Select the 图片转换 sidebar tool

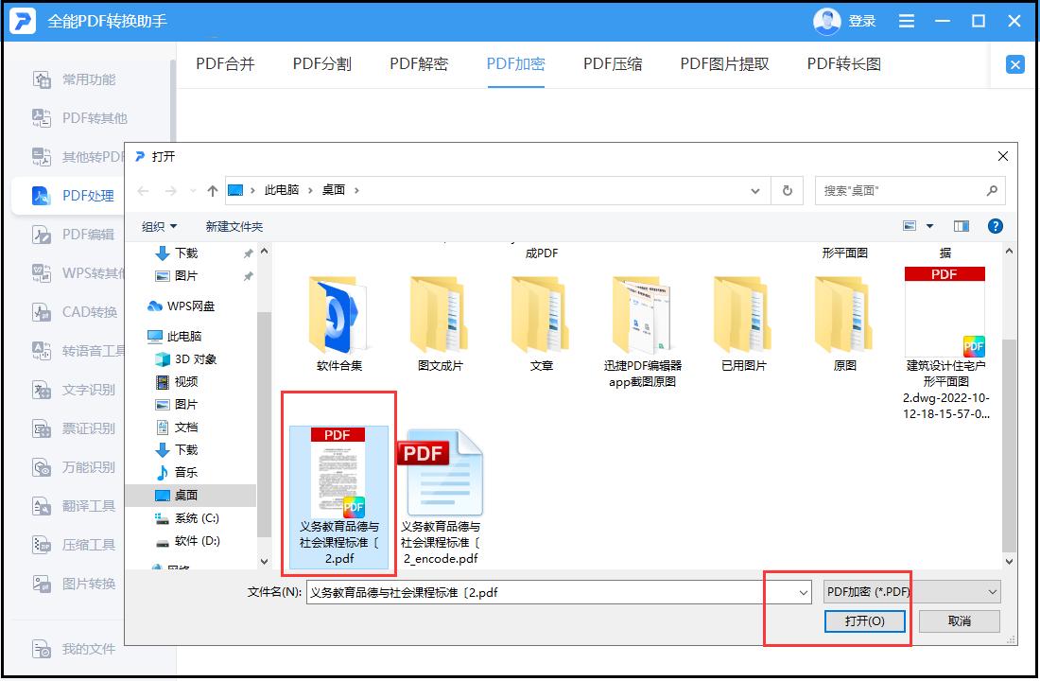pyautogui.click(x=71, y=584)
